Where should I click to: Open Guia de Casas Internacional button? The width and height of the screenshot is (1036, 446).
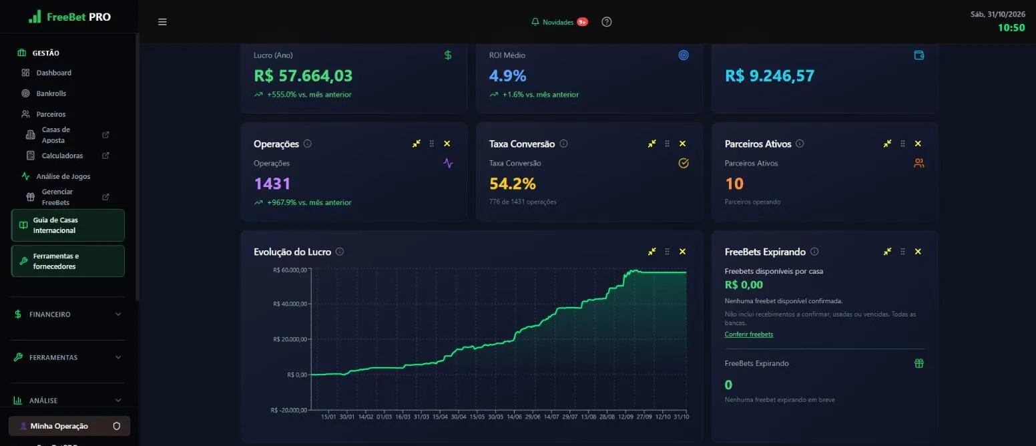[68, 225]
